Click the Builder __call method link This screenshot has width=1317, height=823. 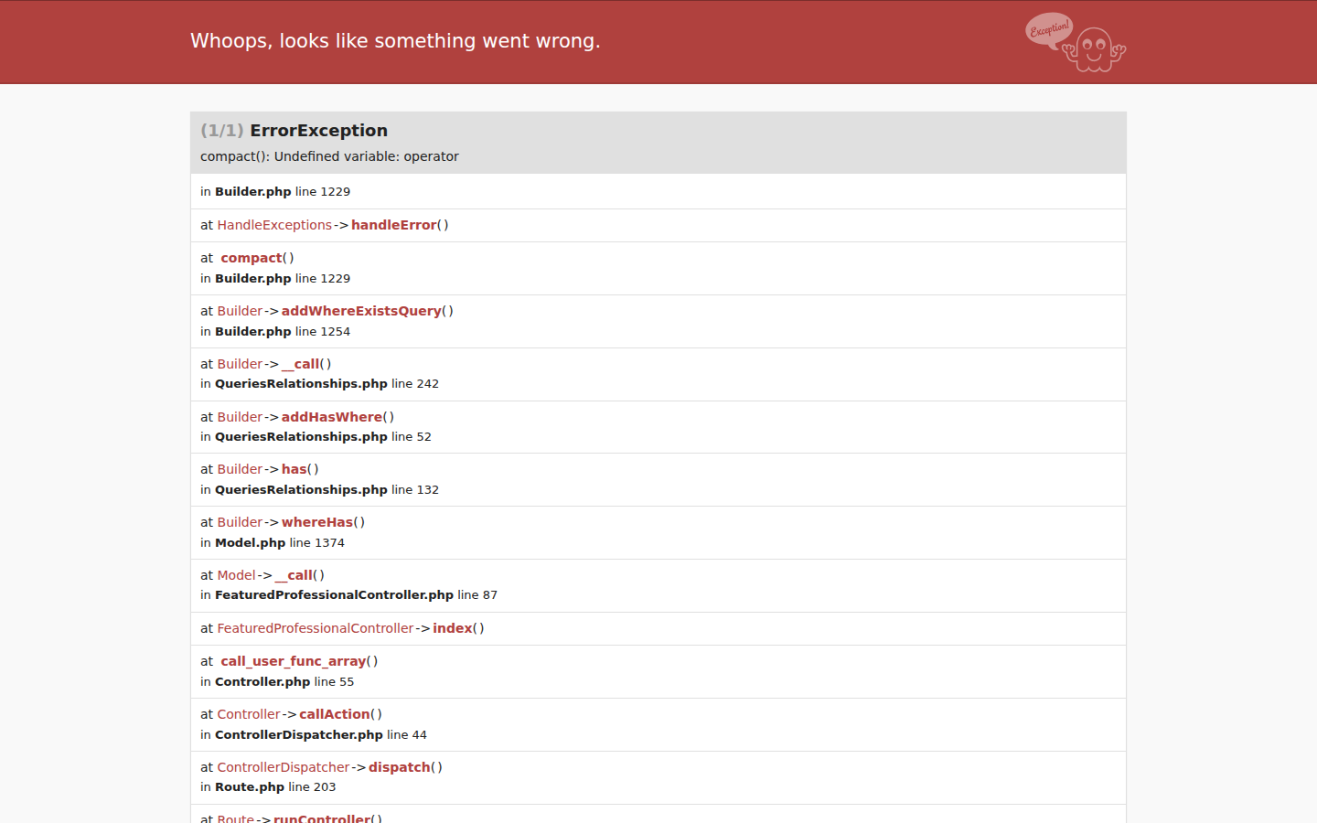(x=300, y=364)
